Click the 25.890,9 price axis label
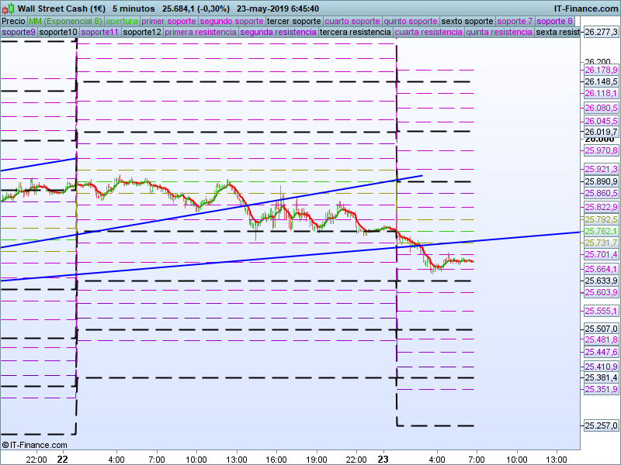 [601, 181]
